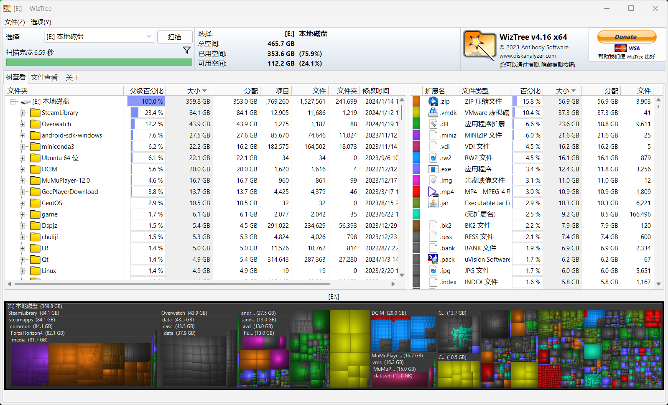Click the Overwatch treemap label
Screen dimensions: 668x405
click(x=184, y=313)
